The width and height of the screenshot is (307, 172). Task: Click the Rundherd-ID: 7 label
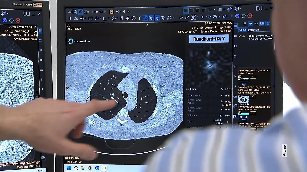[x=209, y=39]
